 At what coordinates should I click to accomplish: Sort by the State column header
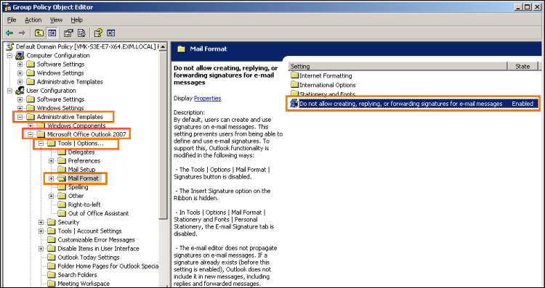click(522, 66)
